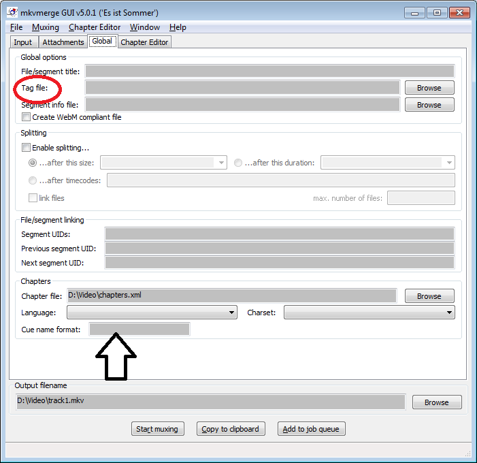Open the Help menu
The height and width of the screenshot is (463, 477).
178,27
